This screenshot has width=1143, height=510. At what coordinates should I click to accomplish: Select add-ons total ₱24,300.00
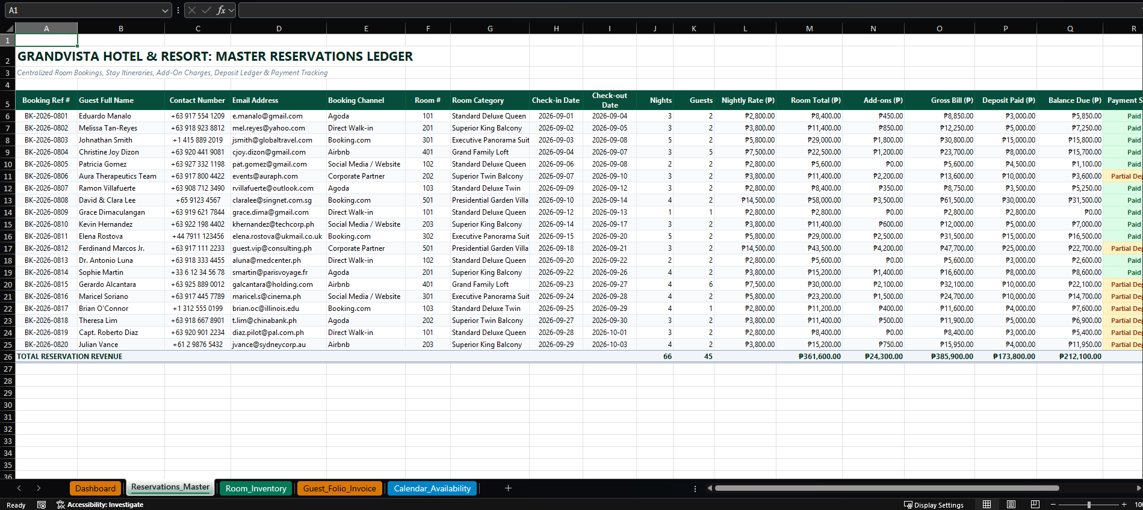(873, 357)
